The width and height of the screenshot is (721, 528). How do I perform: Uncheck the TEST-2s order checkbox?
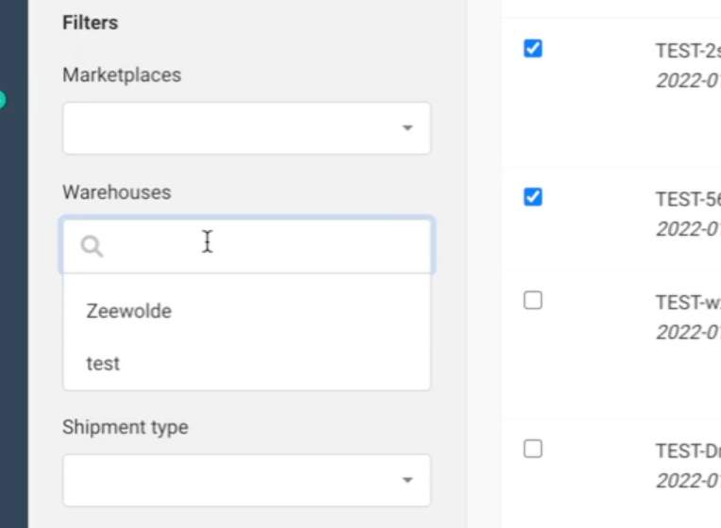(533, 48)
